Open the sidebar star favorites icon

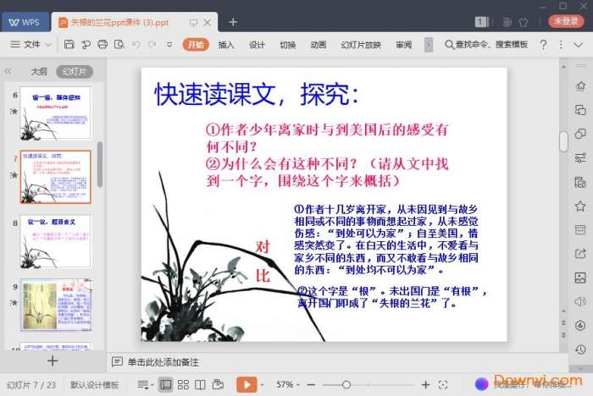coord(580,206)
